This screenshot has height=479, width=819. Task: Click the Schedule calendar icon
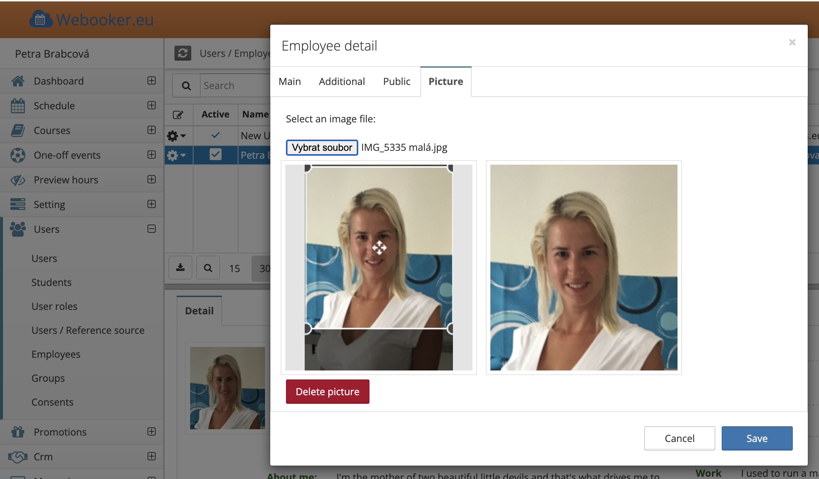(18, 106)
